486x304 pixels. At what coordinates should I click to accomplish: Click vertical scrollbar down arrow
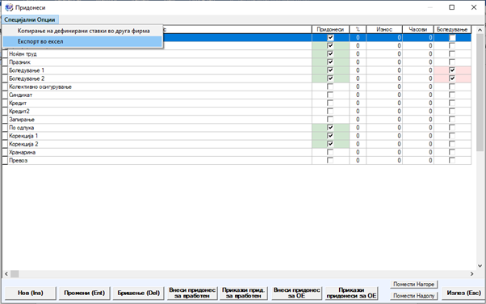click(x=480, y=266)
